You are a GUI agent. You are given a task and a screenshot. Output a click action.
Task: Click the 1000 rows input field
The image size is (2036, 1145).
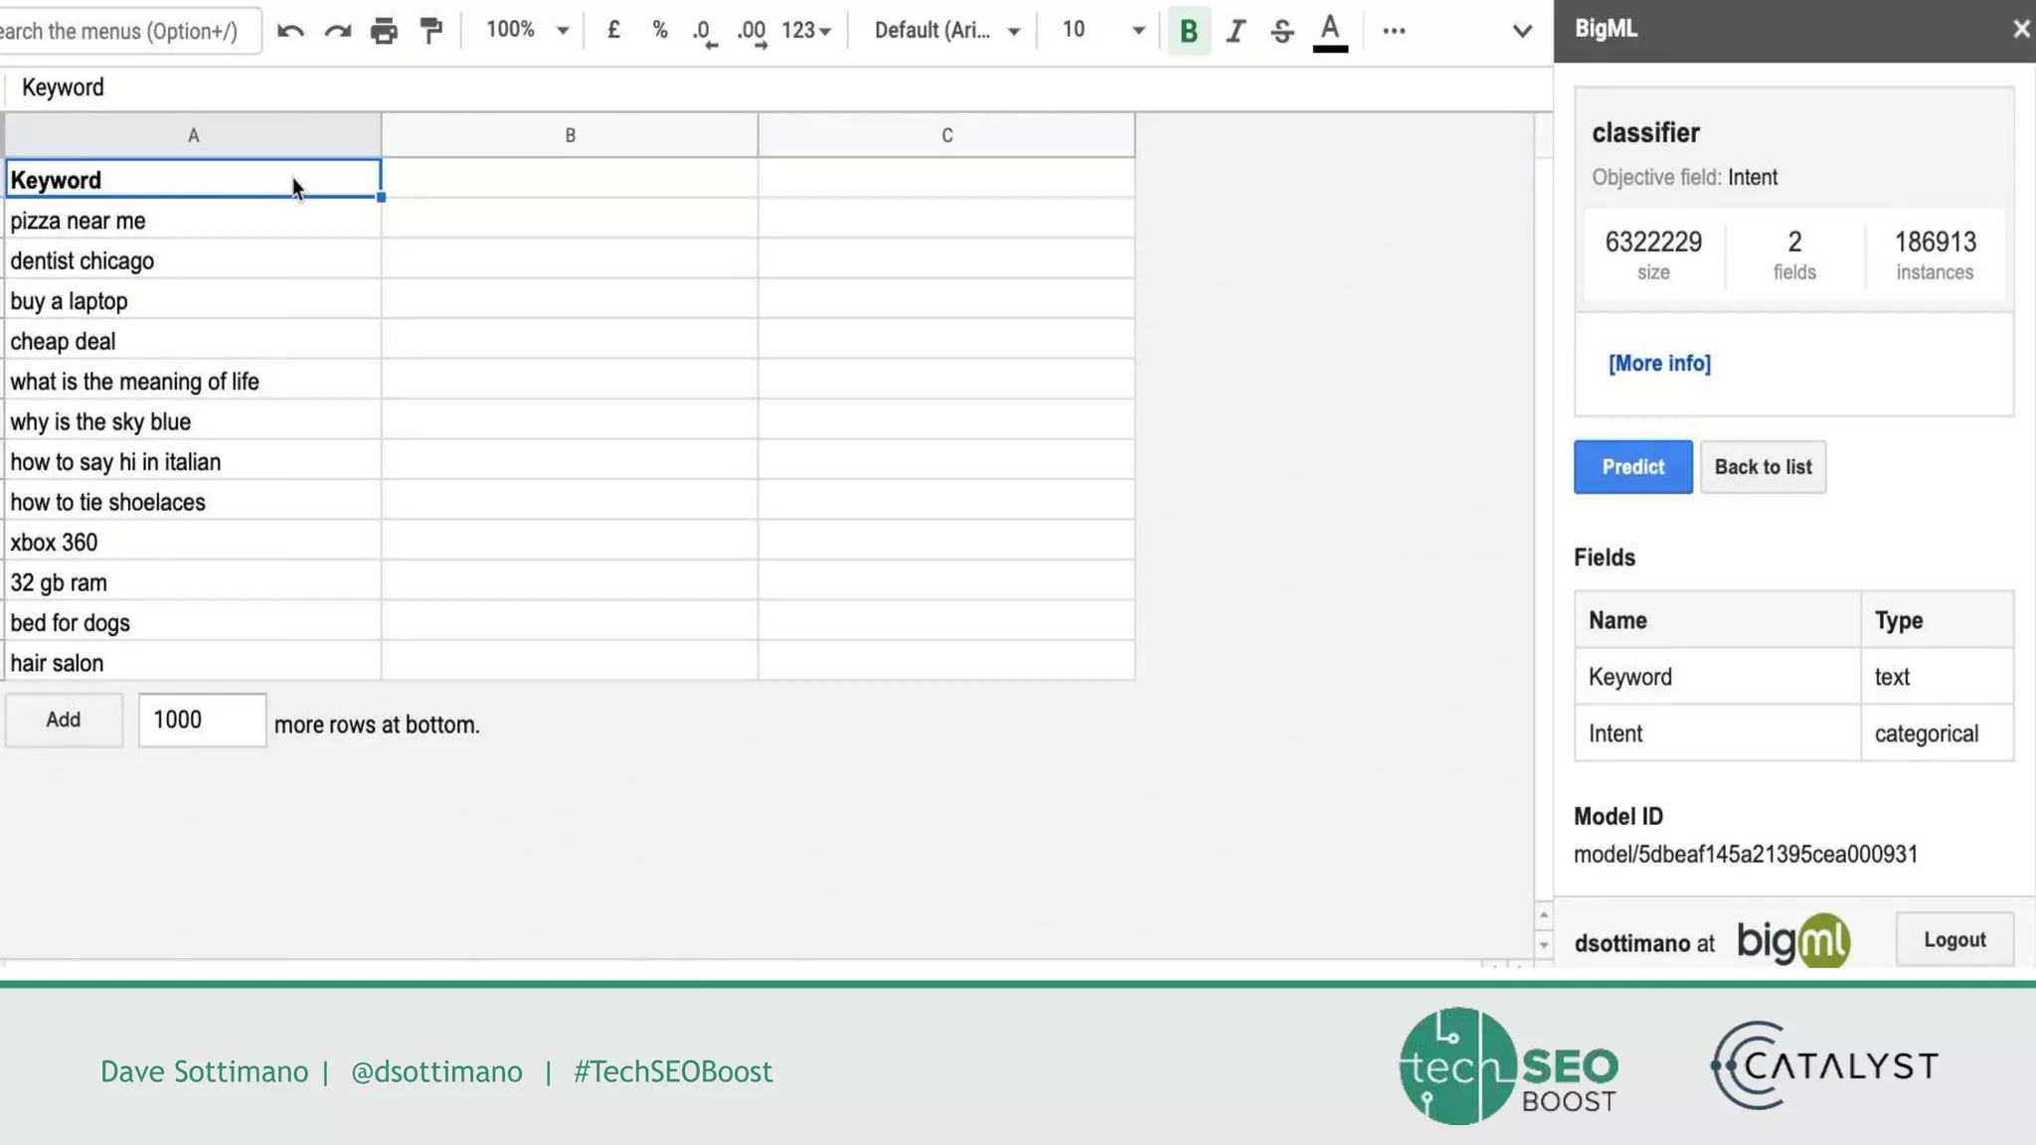[x=202, y=720]
